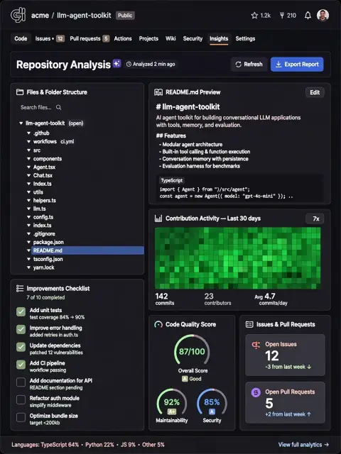Click the clock icon by Analyzed 2 min ago
The height and width of the screenshot is (454, 341).
tap(129, 64)
